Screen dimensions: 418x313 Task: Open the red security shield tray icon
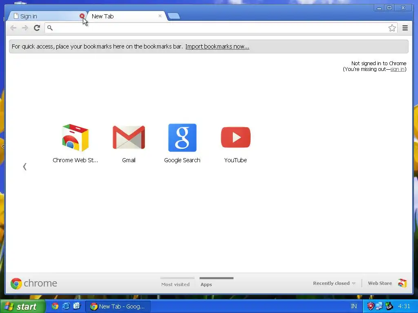pyautogui.click(x=370, y=306)
